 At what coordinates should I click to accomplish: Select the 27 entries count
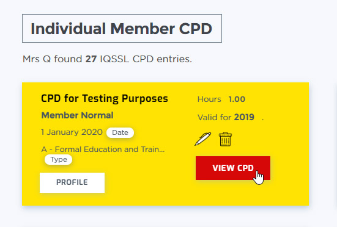click(x=91, y=59)
